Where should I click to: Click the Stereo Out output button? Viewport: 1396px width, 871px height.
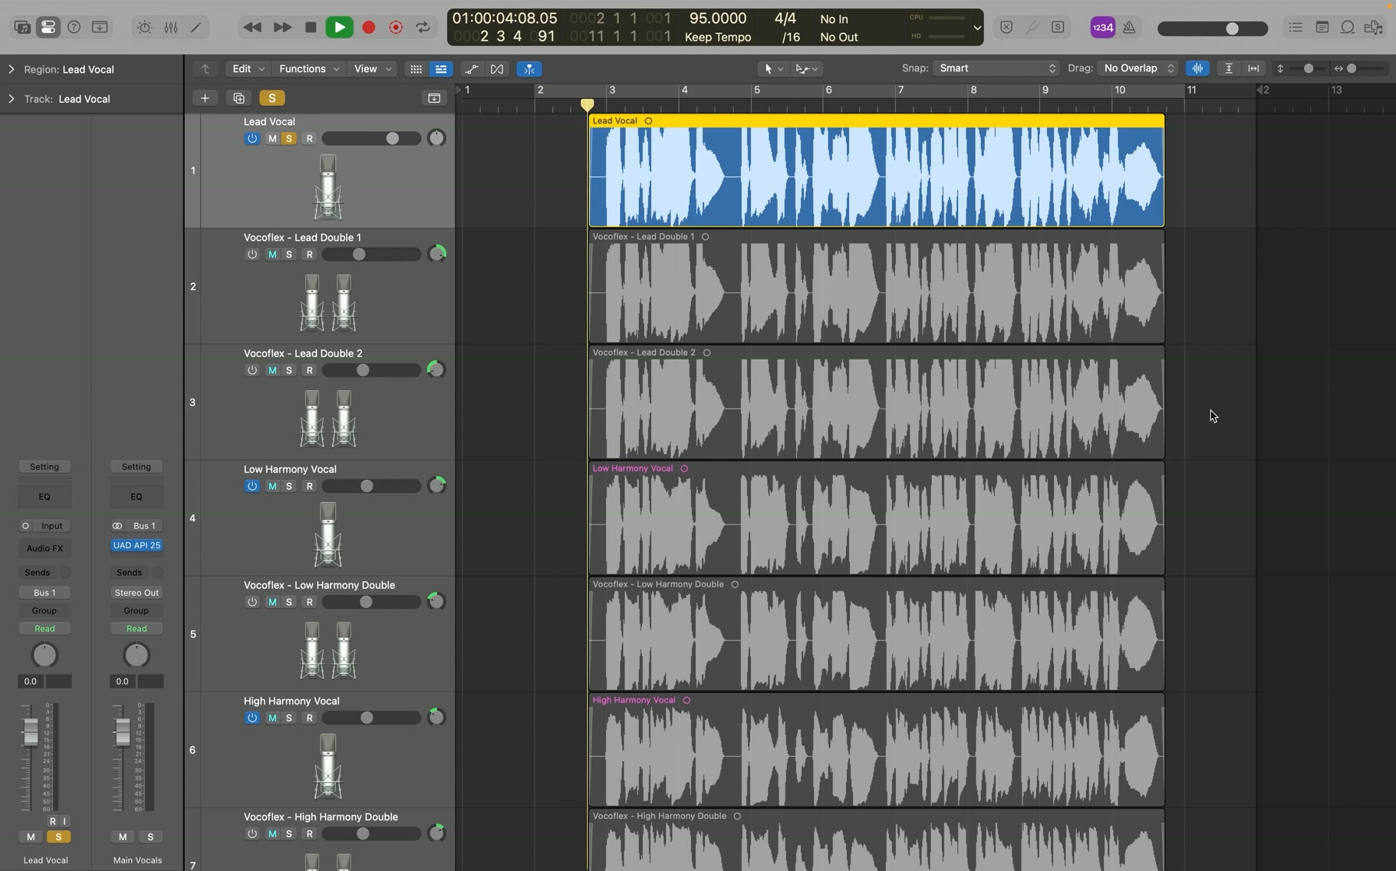click(x=137, y=593)
